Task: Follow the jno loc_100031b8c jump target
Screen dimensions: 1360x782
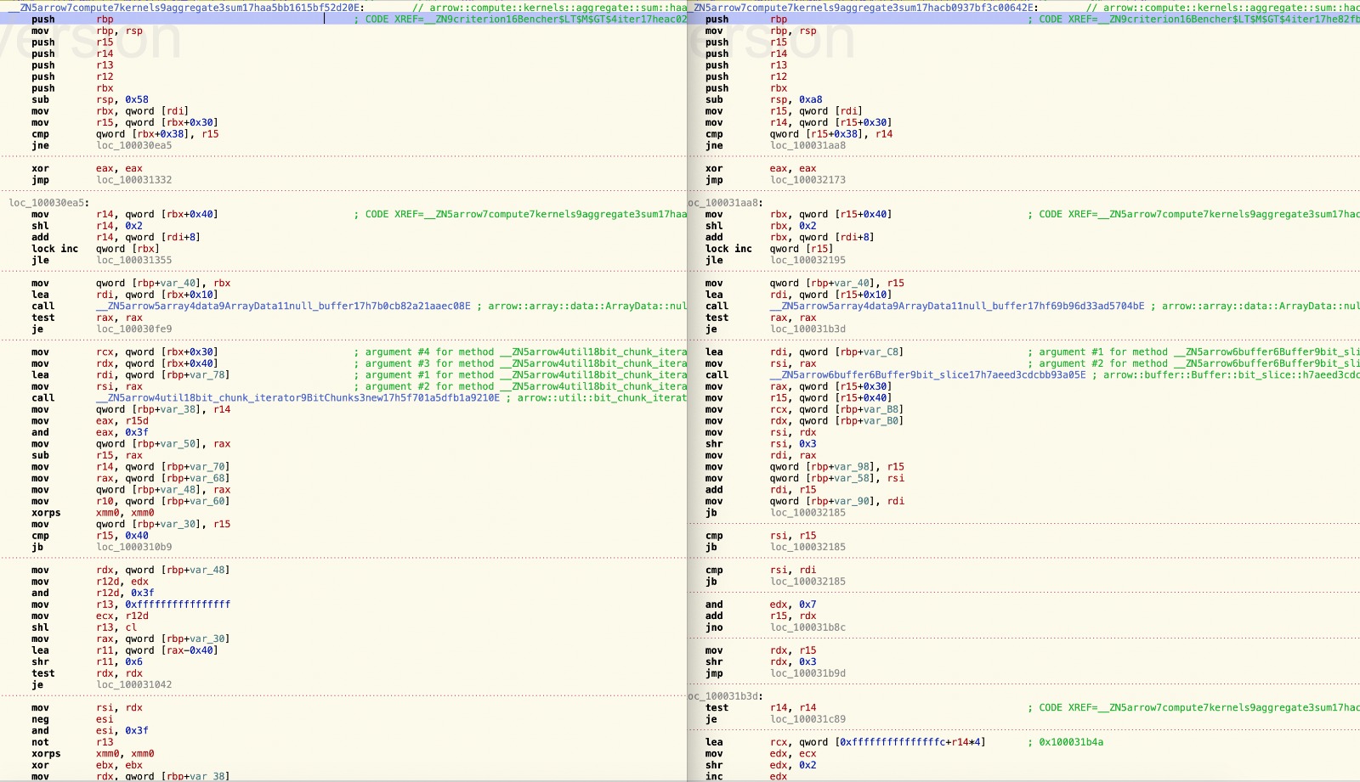Action: 807,627
